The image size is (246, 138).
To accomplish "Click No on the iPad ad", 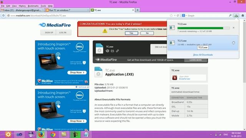I will [147, 33].
